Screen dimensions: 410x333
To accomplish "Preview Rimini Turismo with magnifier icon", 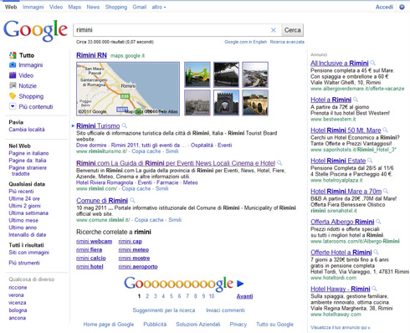I will (x=125, y=126).
